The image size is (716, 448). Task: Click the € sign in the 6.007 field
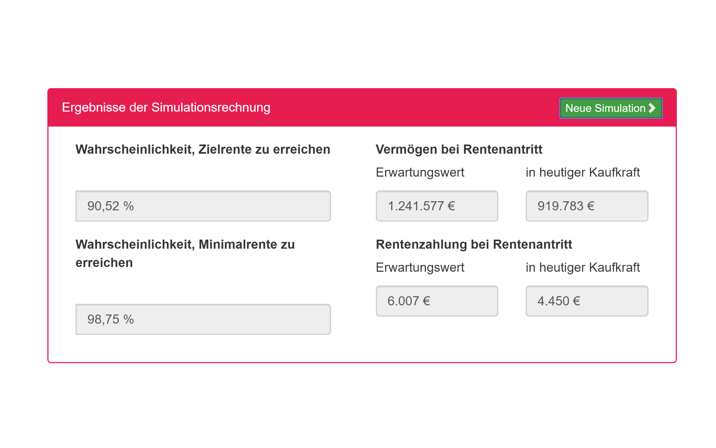pyautogui.click(x=427, y=301)
